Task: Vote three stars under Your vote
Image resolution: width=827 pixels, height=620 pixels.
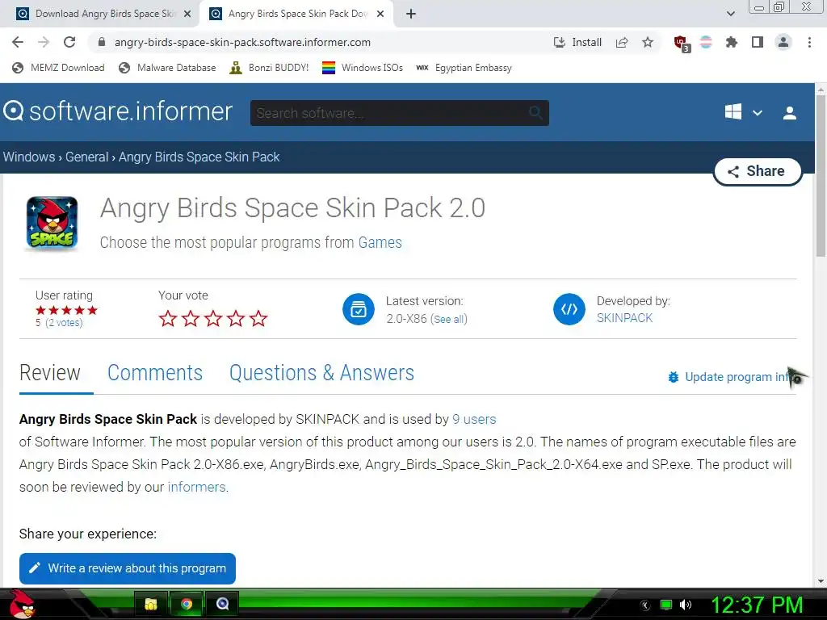Action: [213, 318]
